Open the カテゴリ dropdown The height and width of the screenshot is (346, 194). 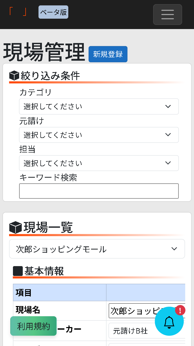tap(99, 106)
